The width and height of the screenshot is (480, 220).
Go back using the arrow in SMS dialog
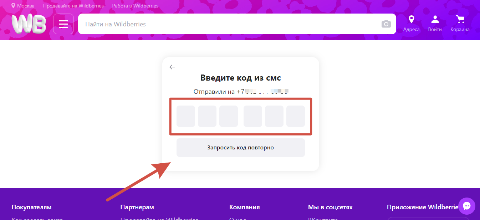pyautogui.click(x=172, y=67)
